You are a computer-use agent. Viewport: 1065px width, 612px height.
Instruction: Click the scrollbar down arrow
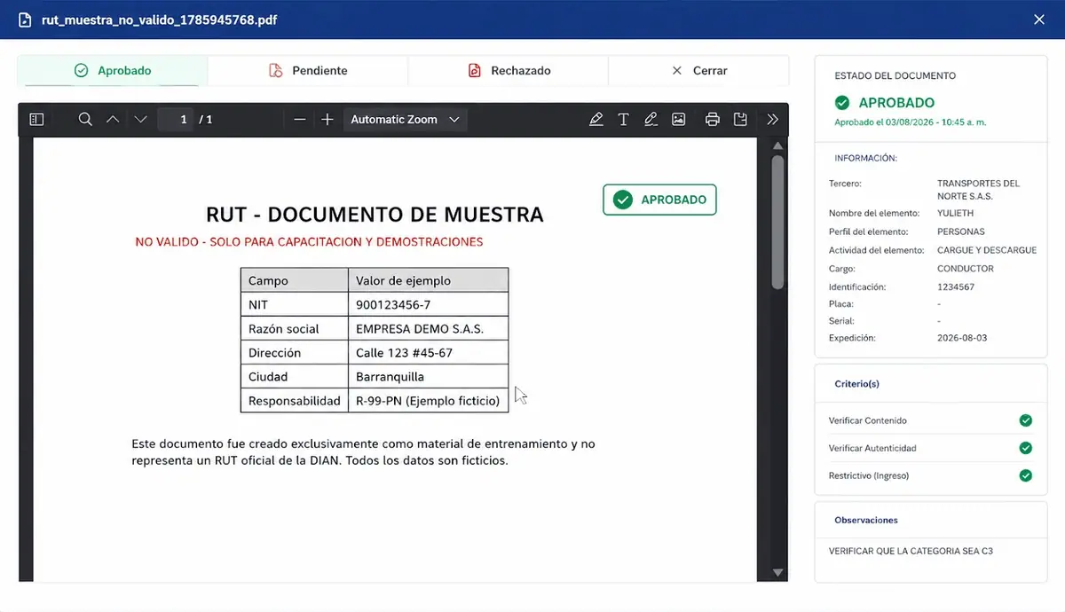coord(778,573)
